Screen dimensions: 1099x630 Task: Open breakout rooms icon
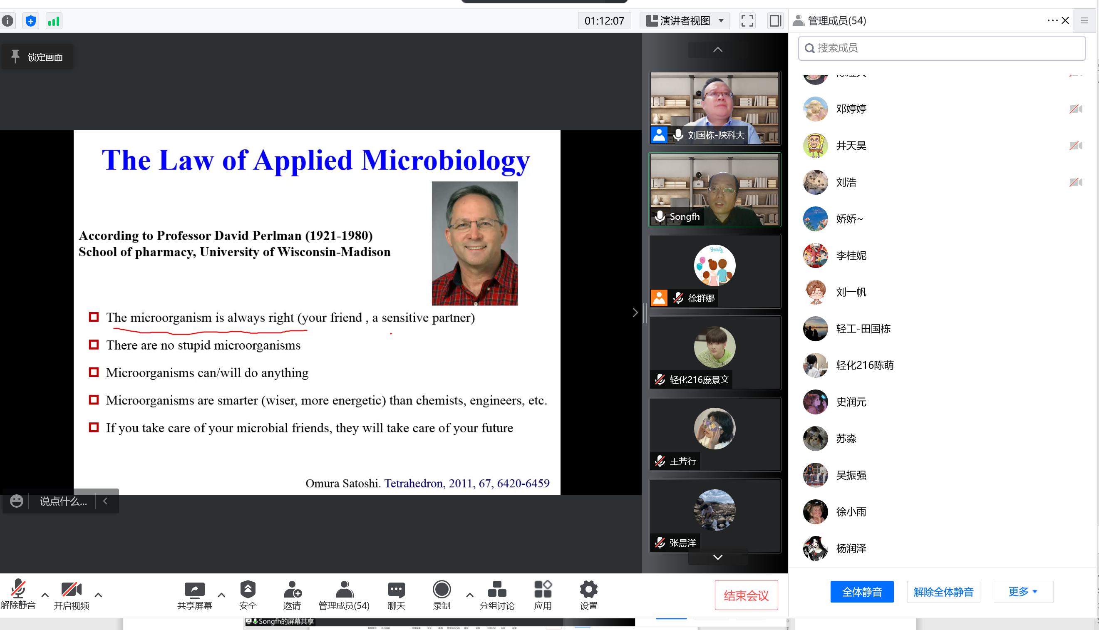[497, 589]
